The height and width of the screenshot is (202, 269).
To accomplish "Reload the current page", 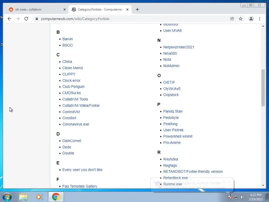I will tap(26, 19).
